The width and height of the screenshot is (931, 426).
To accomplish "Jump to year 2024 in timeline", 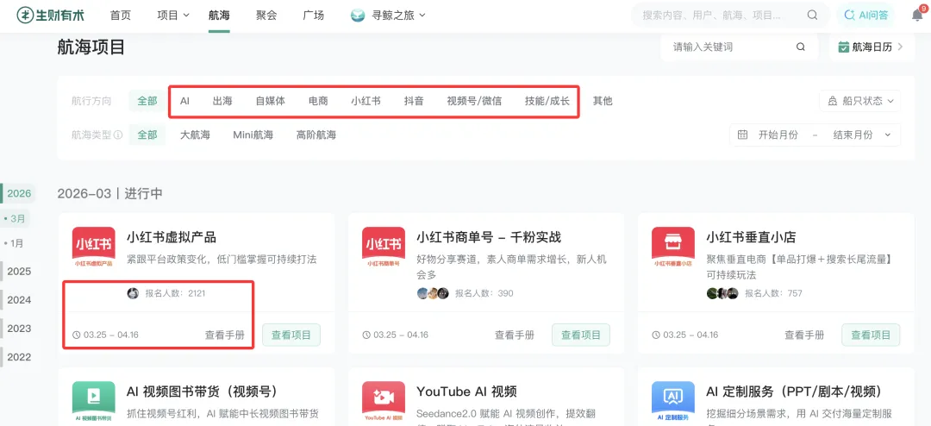I will pyautogui.click(x=18, y=300).
